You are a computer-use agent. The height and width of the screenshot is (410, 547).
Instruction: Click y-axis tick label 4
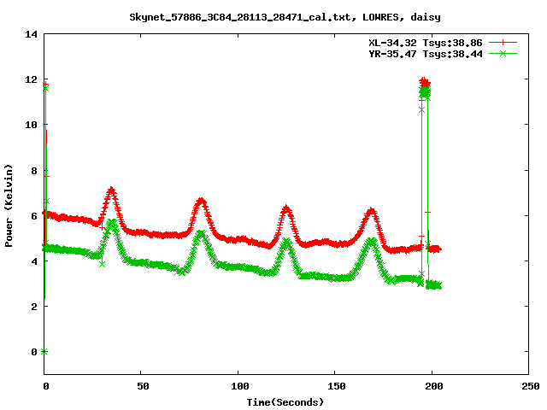(34, 261)
